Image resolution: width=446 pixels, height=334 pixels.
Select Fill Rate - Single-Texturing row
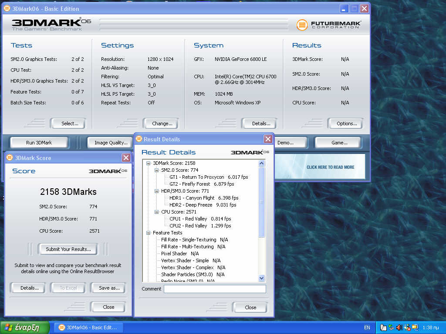click(194, 240)
